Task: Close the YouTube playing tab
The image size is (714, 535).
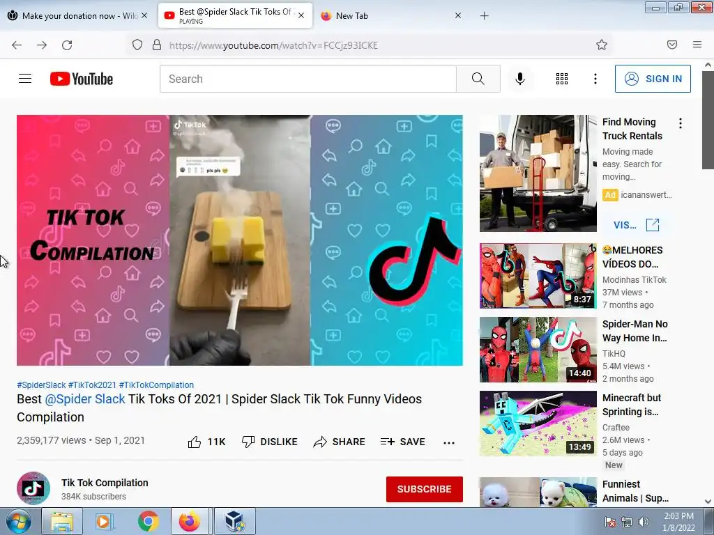Action: click(x=301, y=15)
